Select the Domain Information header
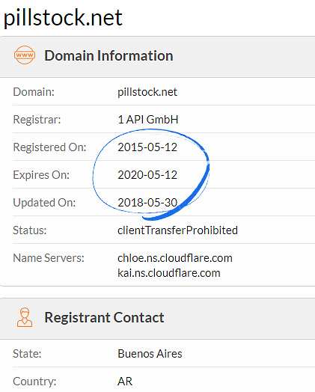The image size is (315, 392). (108, 55)
